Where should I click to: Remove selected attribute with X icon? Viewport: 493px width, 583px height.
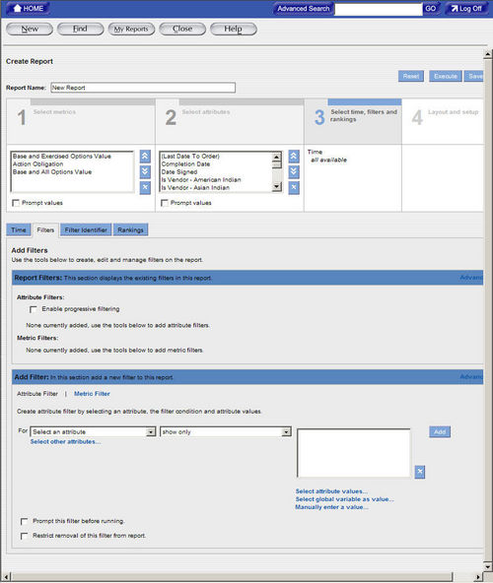294,187
